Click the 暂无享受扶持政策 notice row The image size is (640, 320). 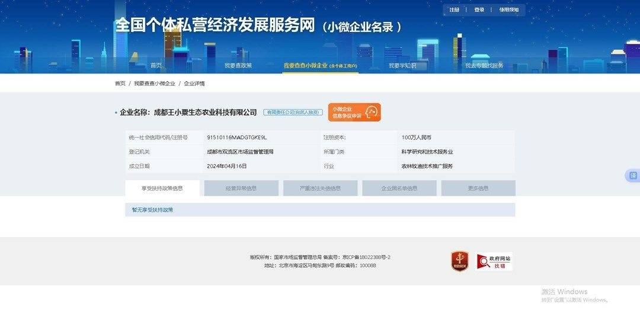(x=320, y=210)
